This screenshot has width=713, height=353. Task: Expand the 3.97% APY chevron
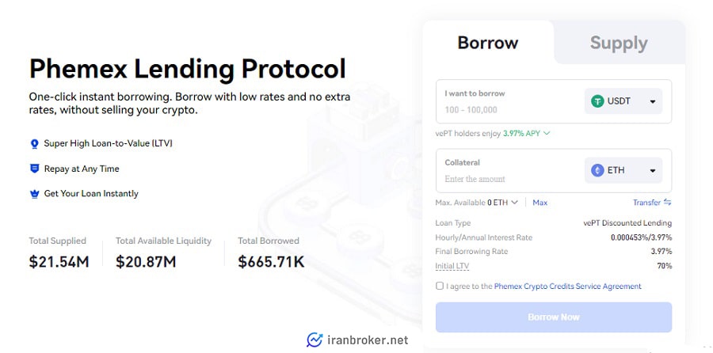point(547,134)
